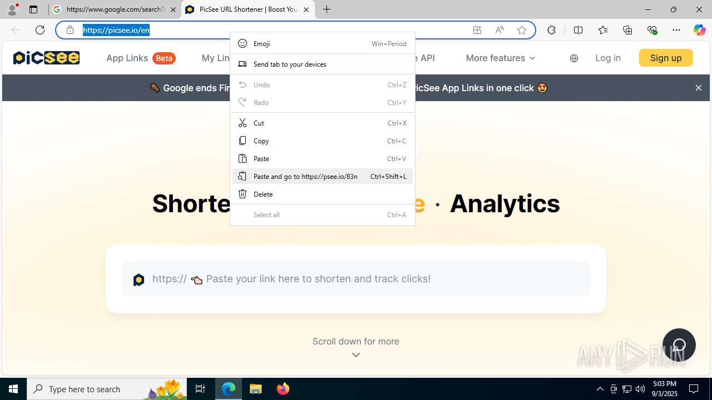This screenshot has width=712, height=400.
Task: Open App Links Beta page
Action: [141, 58]
